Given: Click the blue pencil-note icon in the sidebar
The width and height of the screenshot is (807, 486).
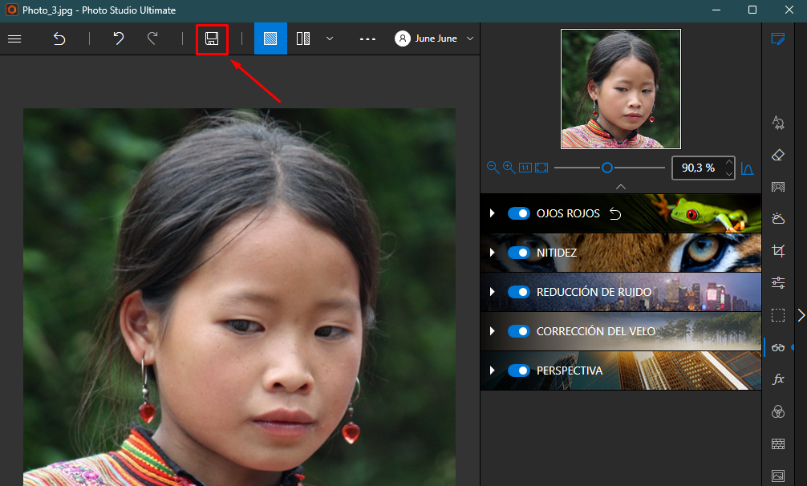Looking at the screenshot, I should click(777, 39).
